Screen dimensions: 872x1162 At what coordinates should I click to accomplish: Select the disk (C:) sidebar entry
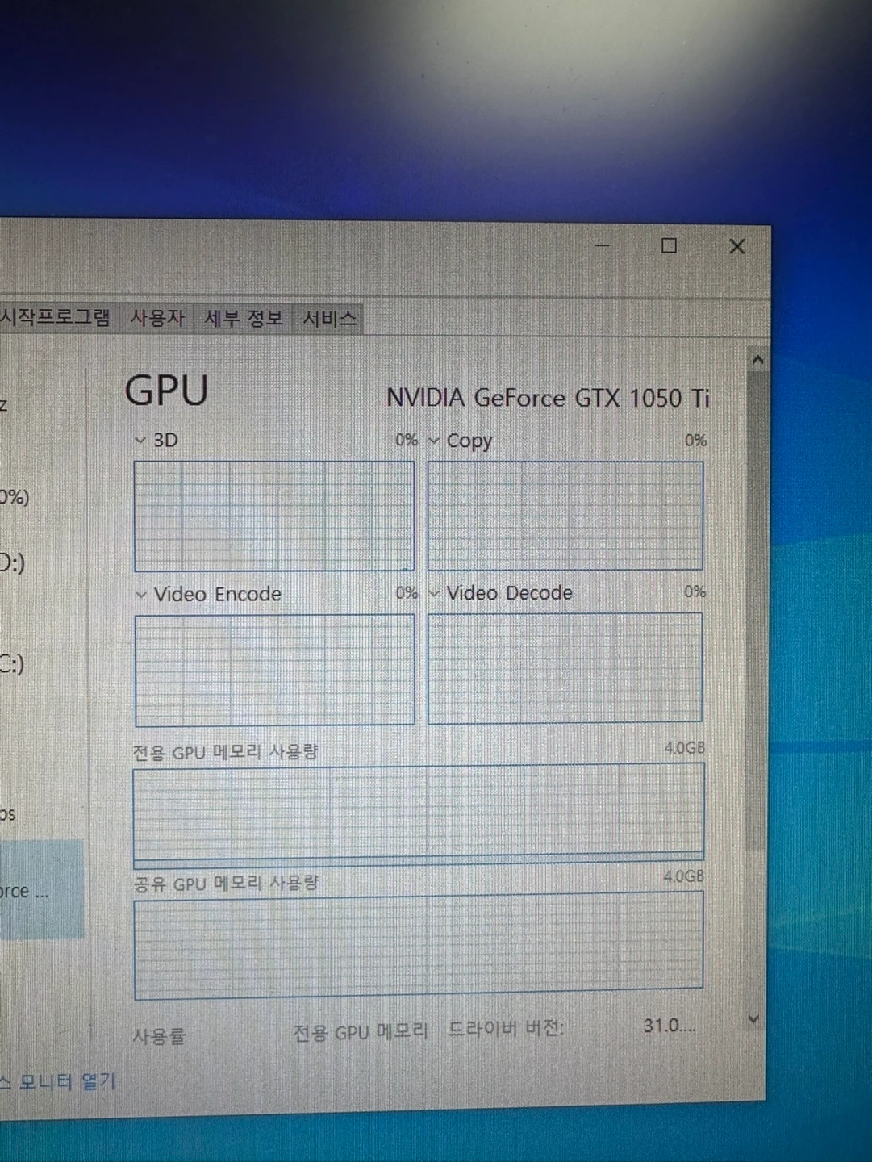(x=12, y=664)
